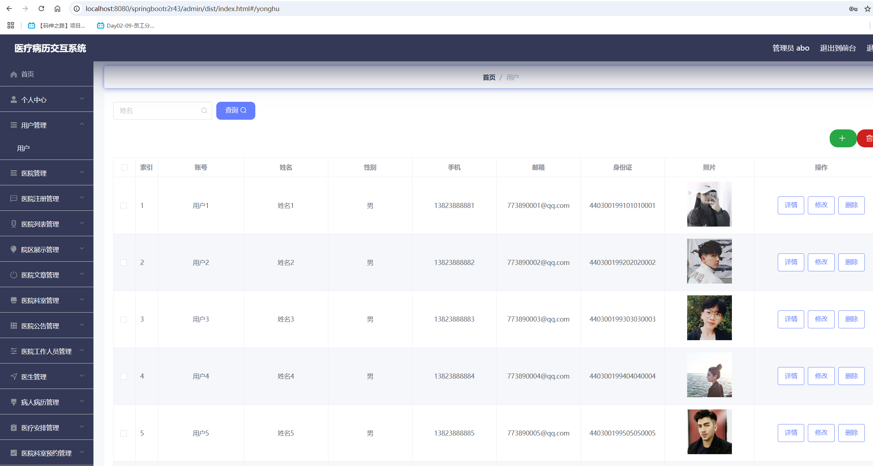Click 详情 button for 用户2
873x466 pixels.
[x=791, y=262]
